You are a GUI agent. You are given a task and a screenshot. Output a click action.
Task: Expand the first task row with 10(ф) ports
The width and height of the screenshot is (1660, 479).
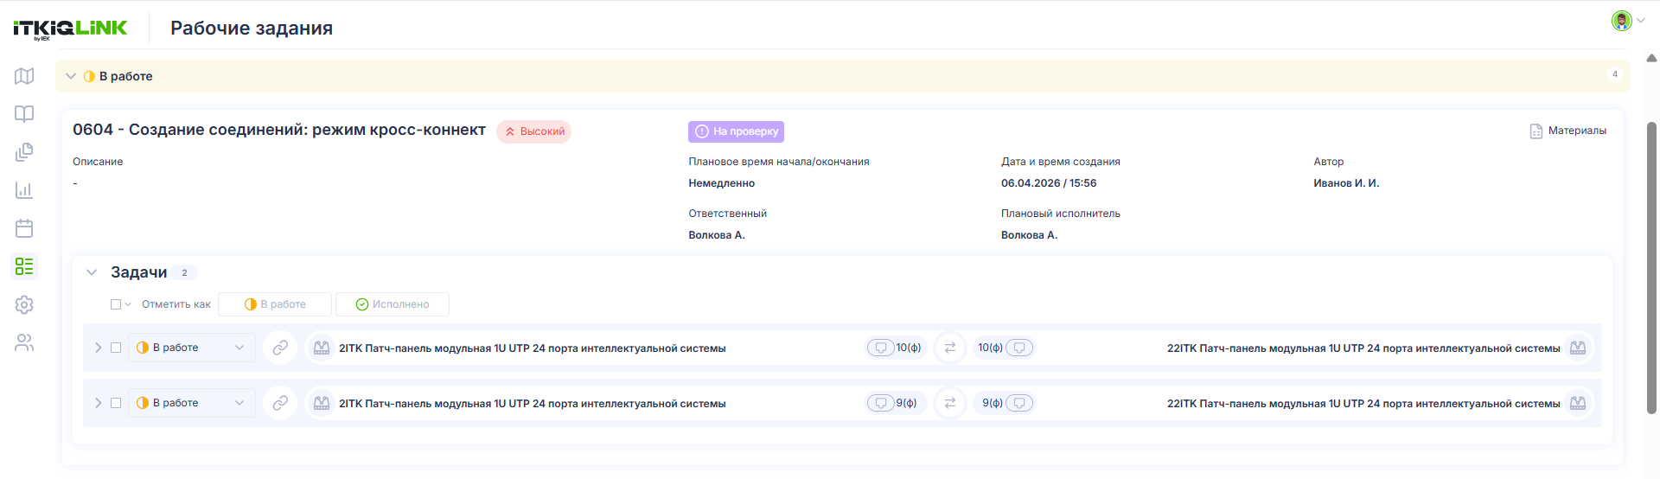tap(98, 348)
